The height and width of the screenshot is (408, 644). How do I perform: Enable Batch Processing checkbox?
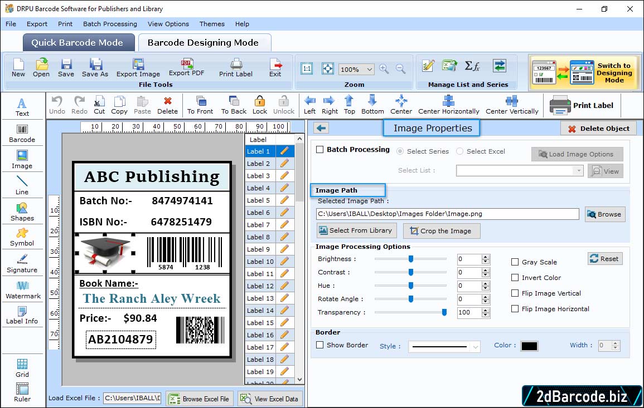[x=320, y=150]
